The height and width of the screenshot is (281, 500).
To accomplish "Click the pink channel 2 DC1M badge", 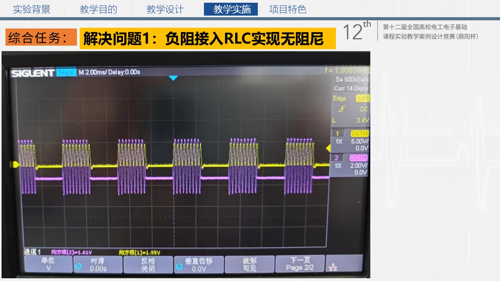I will coord(359,158).
